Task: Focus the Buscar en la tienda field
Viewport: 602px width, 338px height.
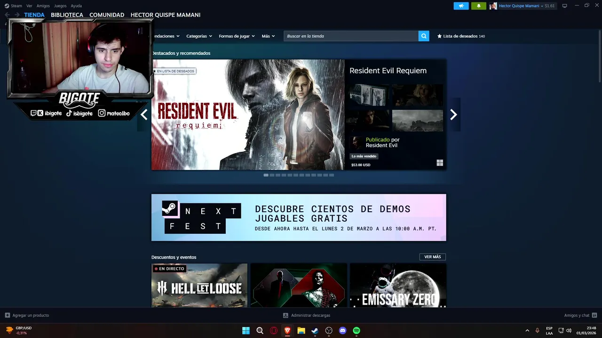Action: 351,36
